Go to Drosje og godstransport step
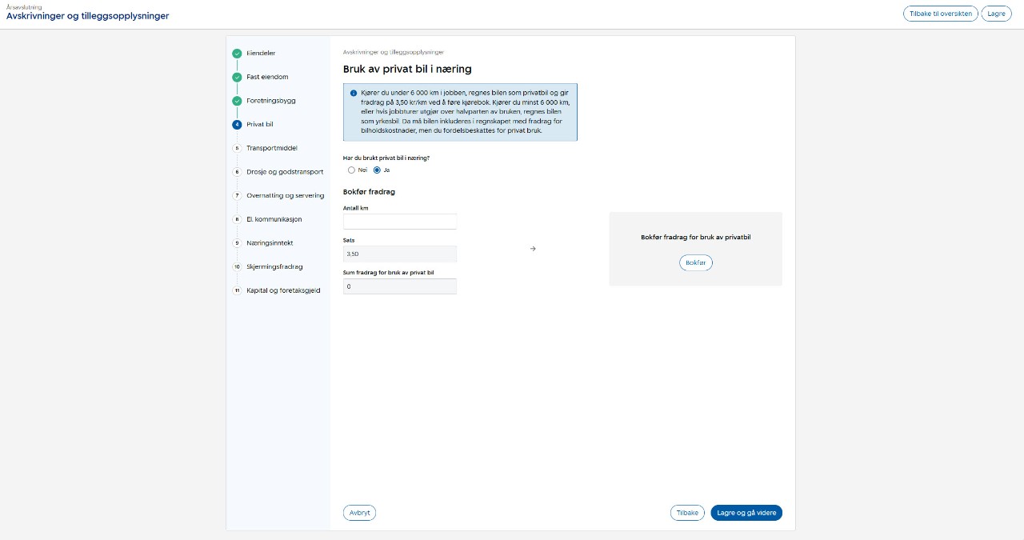Image resolution: width=1024 pixels, height=540 pixels. coord(284,172)
